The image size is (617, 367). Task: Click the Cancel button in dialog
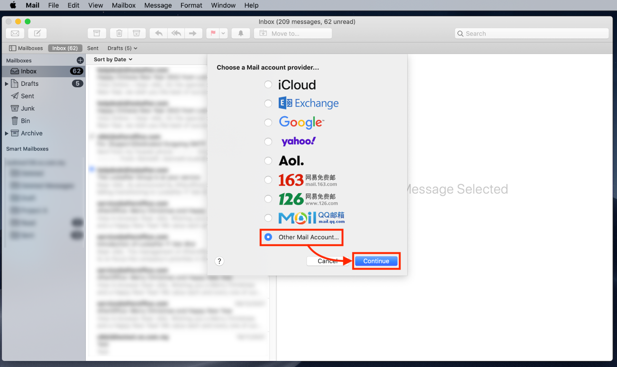[x=327, y=261]
